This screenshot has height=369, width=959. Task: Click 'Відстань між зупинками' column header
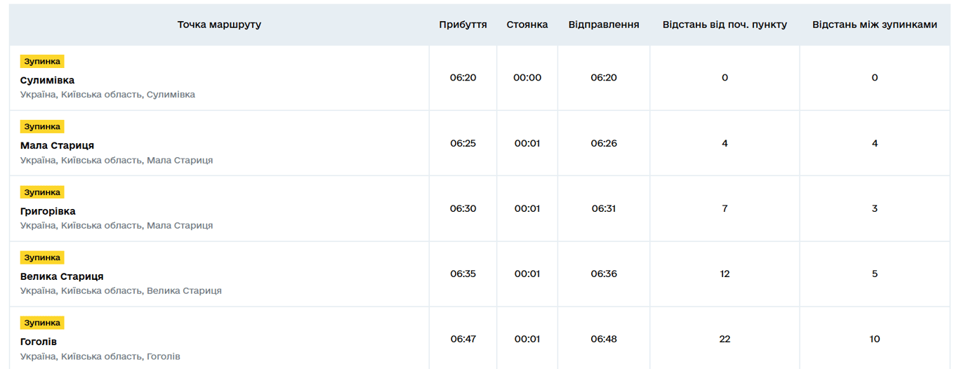pyautogui.click(x=874, y=25)
